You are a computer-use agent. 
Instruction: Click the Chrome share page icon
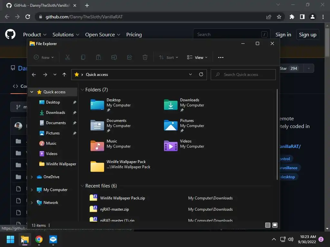(269, 17)
